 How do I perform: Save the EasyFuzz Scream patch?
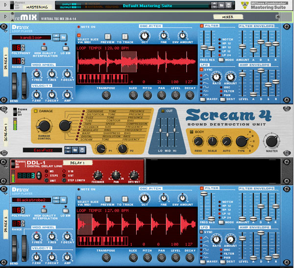click(x=82, y=150)
